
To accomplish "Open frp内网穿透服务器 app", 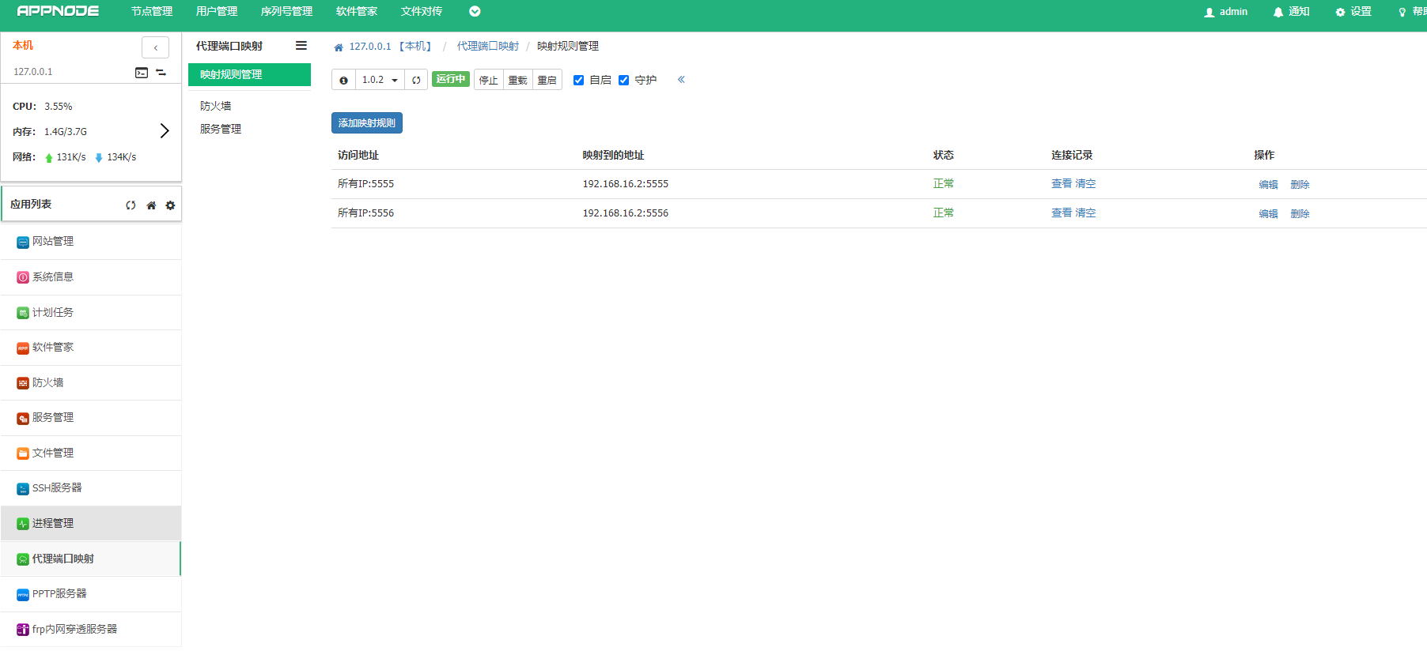I will (91, 630).
